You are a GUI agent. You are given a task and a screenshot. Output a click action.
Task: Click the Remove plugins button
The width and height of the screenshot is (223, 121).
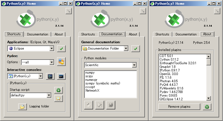[179, 107]
